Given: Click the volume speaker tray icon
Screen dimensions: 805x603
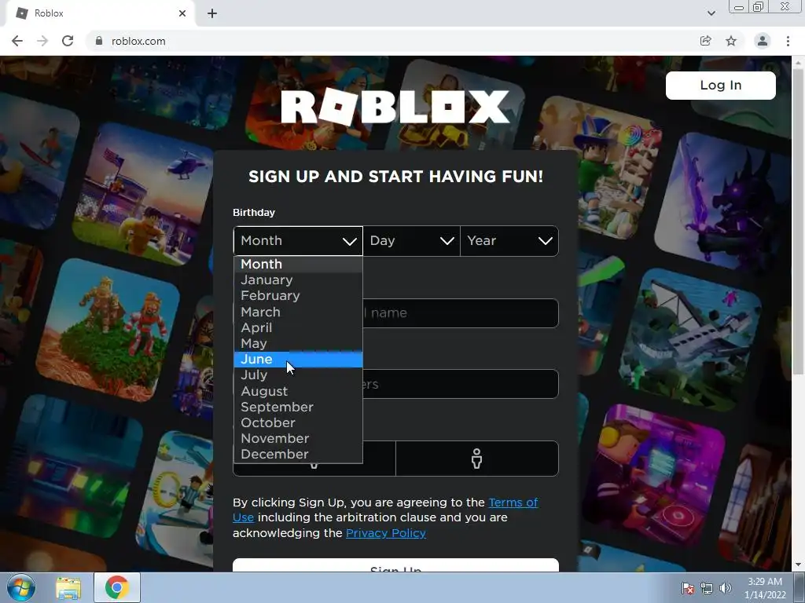Looking at the screenshot, I should pos(726,588).
